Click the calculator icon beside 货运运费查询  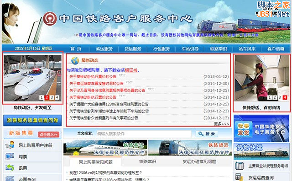[239, 177]
